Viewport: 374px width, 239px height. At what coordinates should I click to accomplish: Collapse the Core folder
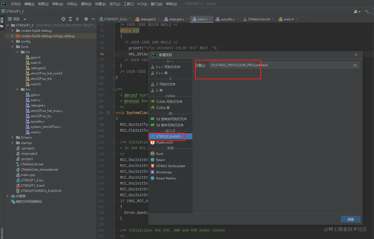pos(12,47)
